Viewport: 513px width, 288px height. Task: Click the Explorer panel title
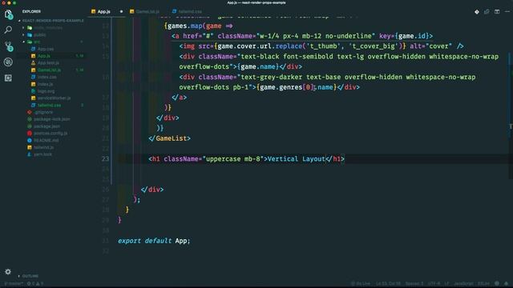[x=32, y=11]
